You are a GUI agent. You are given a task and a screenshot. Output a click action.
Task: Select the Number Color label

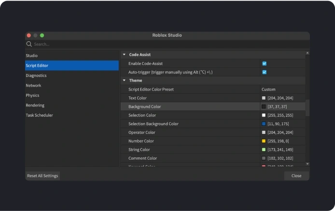tap(141, 141)
